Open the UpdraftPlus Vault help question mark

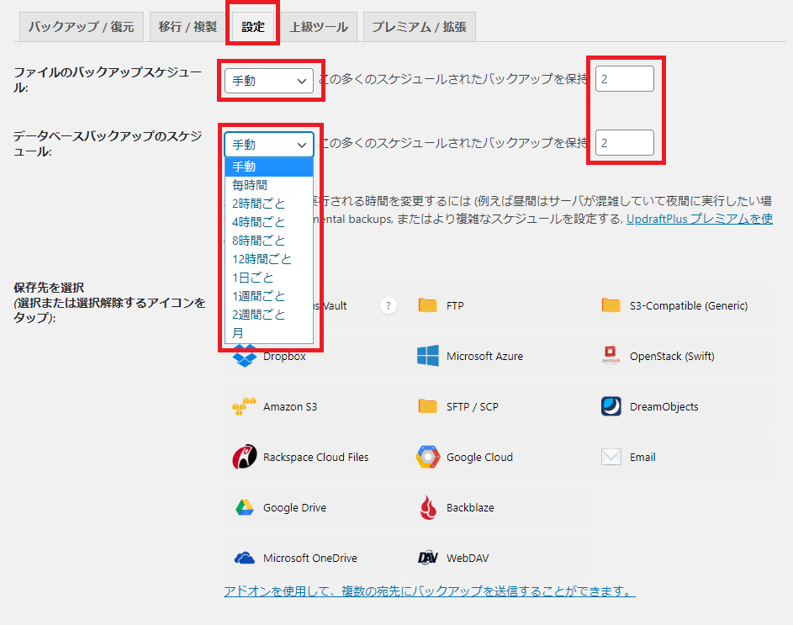[389, 305]
